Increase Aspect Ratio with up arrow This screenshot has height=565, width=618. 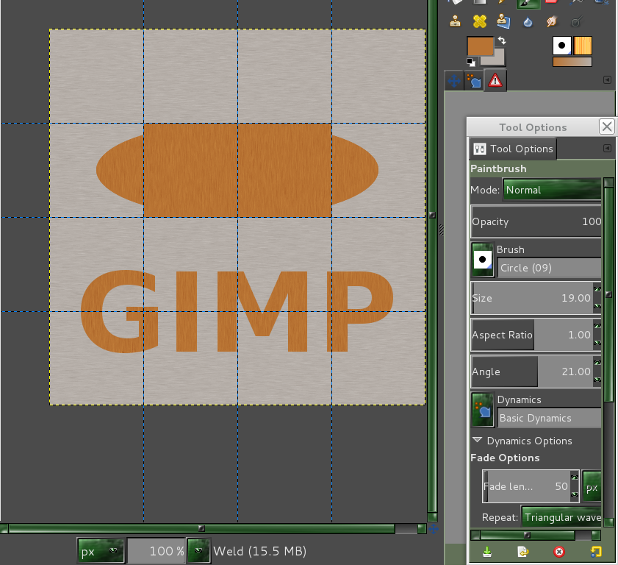(597, 327)
